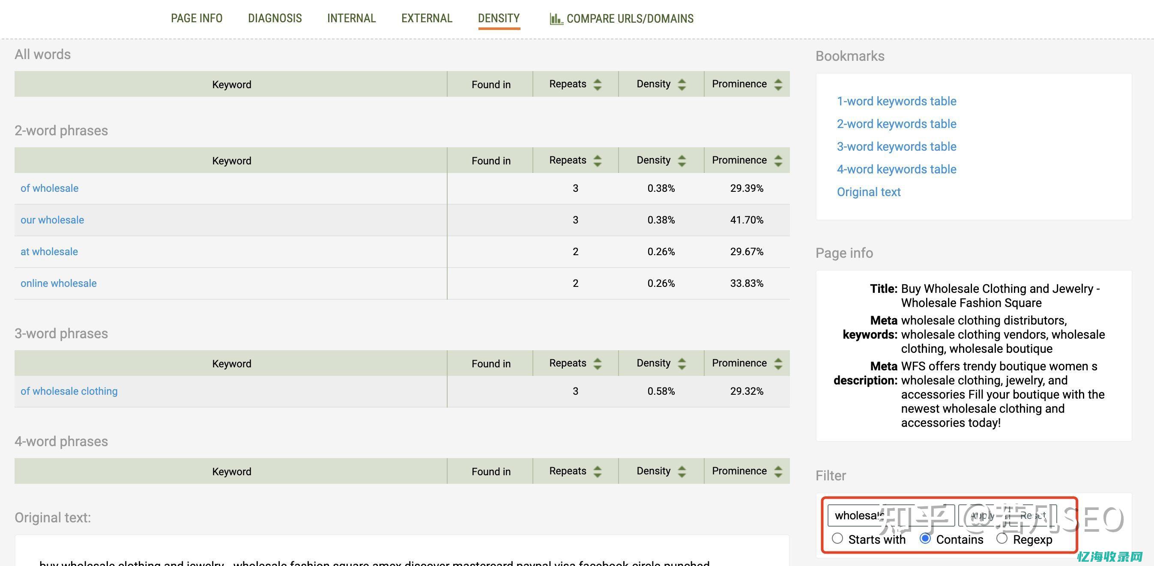Switch to the EXTERNAL tab
Image resolution: width=1154 pixels, height=566 pixels.
pyautogui.click(x=427, y=18)
